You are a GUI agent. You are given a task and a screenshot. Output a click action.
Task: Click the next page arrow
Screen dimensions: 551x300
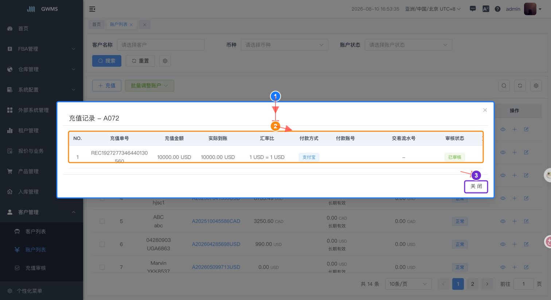[487, 284]
